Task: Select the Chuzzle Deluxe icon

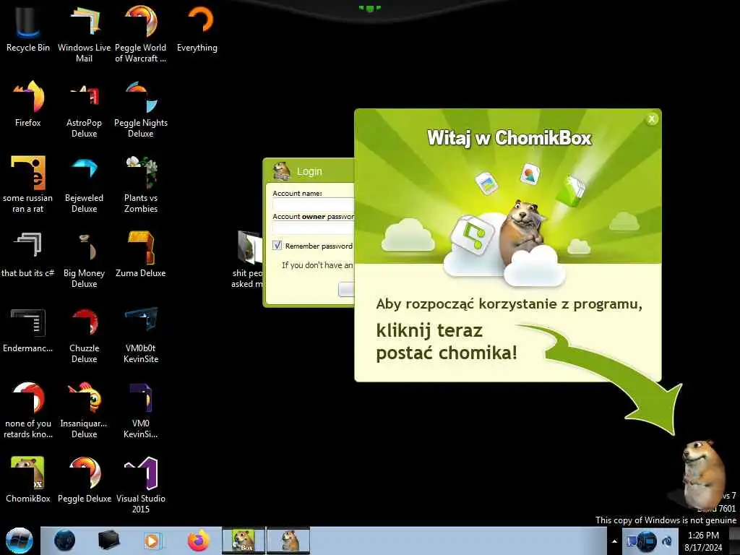Action: tap(84, 335)
